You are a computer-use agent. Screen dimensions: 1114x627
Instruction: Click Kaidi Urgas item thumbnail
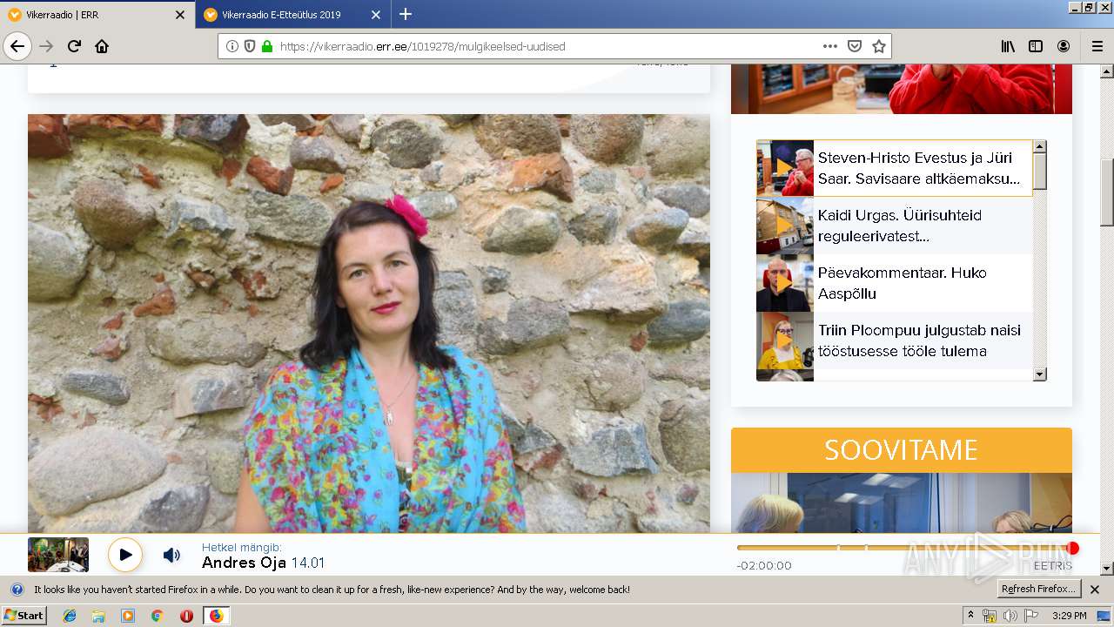(785, 226)
